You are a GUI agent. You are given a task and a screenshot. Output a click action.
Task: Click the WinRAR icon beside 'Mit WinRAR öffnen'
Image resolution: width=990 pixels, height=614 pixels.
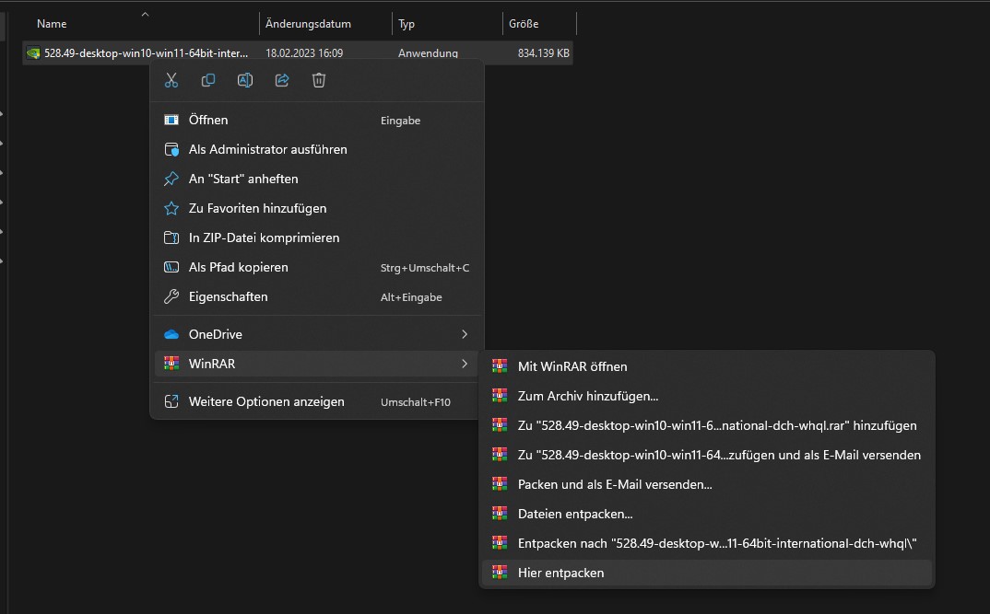(499, 365)
